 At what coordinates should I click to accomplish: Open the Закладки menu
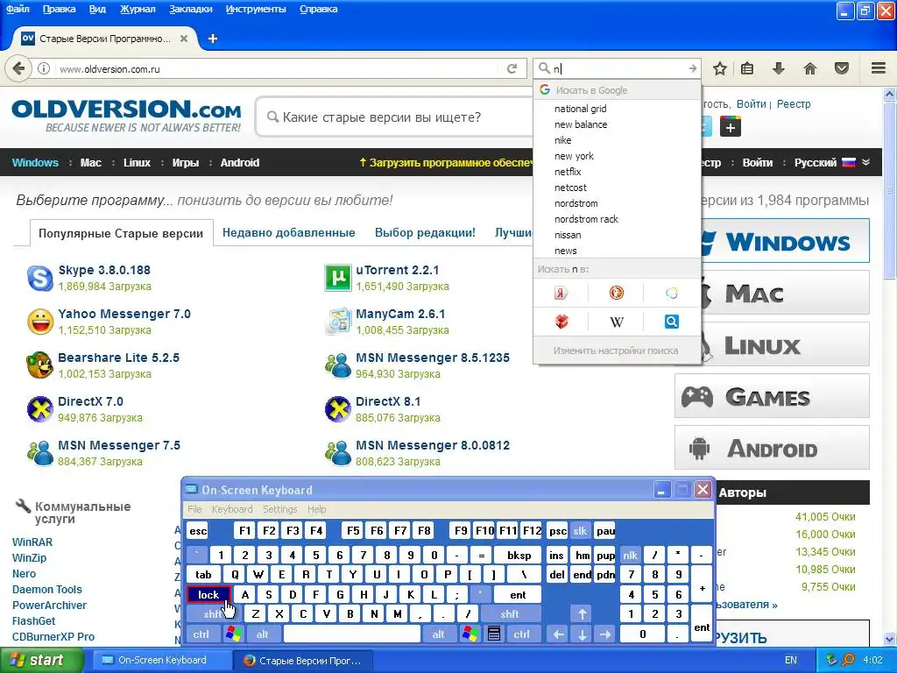(x=190, y=9)
